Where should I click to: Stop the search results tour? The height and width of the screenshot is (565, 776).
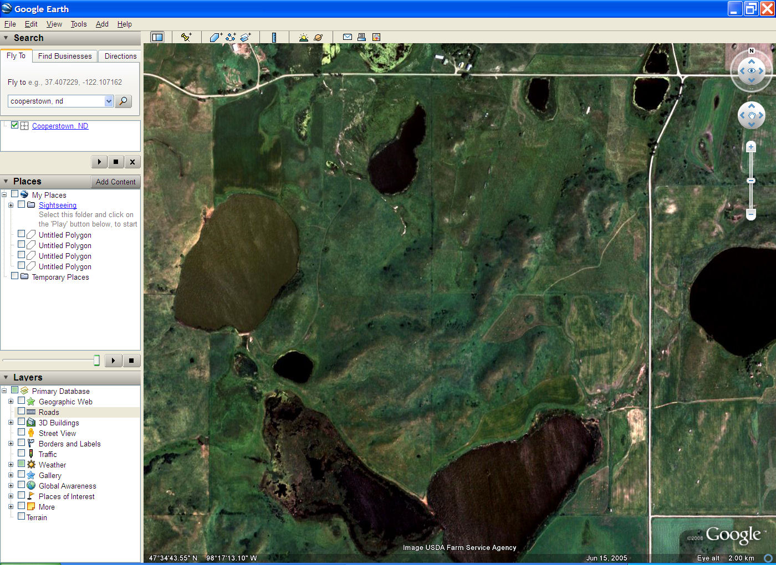(116, 162)
